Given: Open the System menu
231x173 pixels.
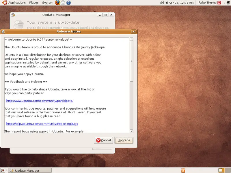Looking at the screenshot, I should (x=48, y=3).
